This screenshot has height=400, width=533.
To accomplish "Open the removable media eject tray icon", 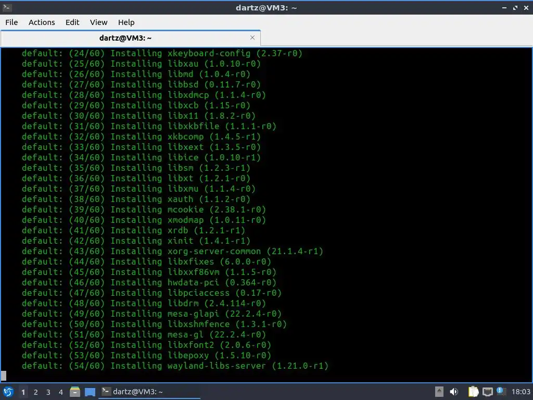I will pyautogui.click(x=439, y=392).
